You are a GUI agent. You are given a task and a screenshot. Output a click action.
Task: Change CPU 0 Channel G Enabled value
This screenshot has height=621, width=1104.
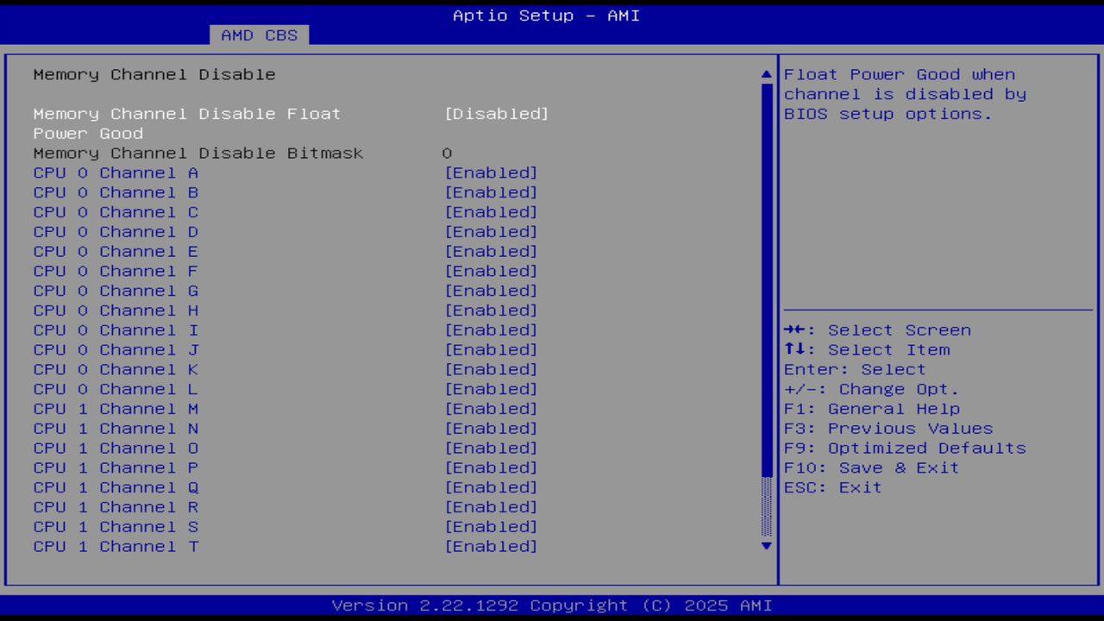(491, 291)
